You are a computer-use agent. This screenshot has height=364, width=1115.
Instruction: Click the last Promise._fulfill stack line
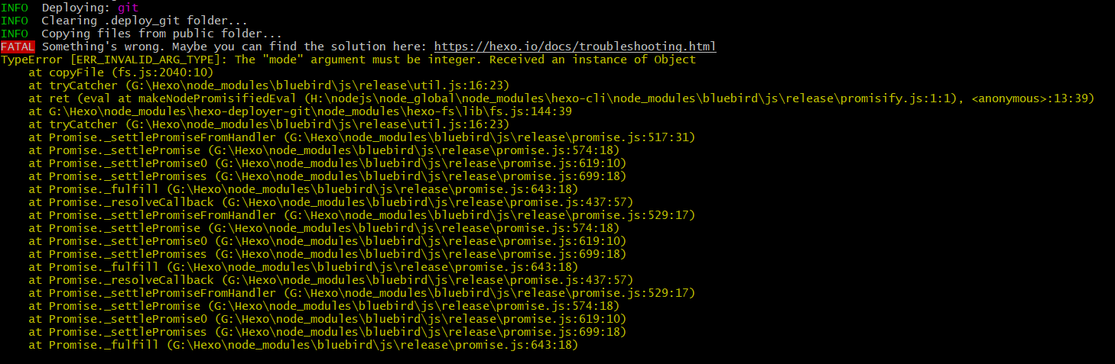coord(304,345)
